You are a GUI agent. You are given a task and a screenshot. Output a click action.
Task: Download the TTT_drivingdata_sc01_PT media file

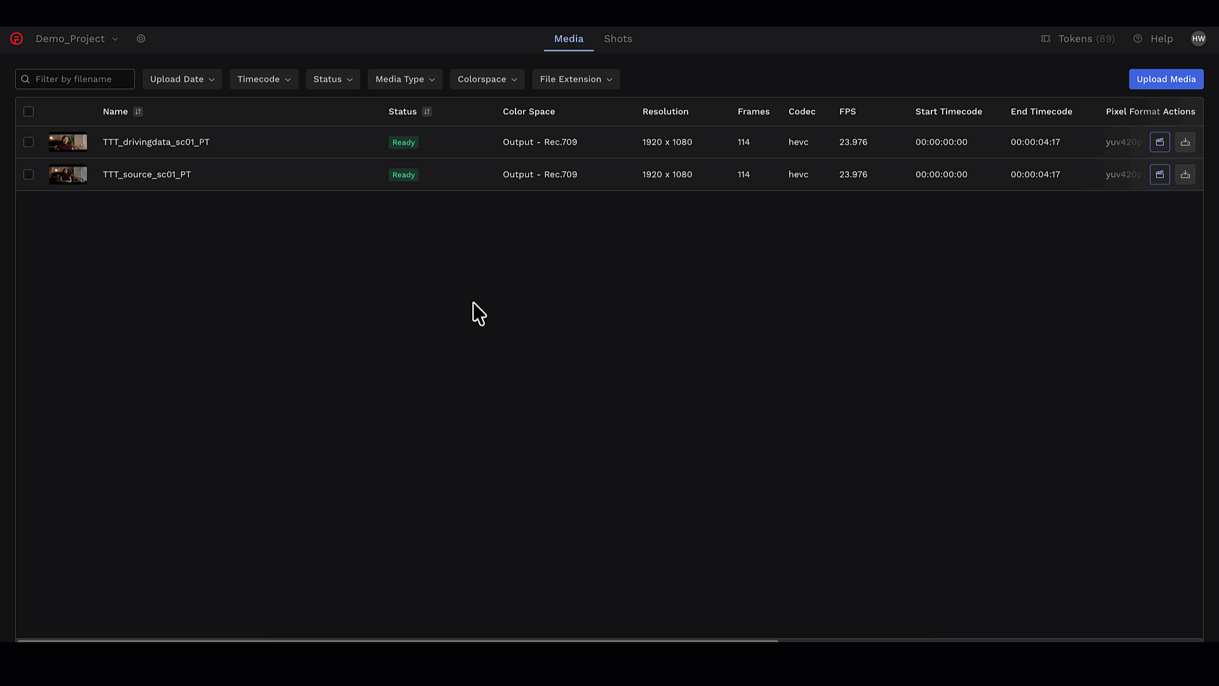point(1185,142)
